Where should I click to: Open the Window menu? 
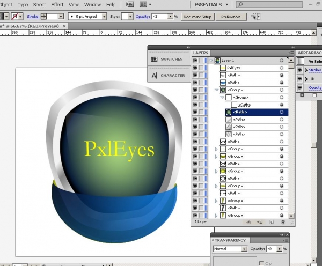click(92, 4)
